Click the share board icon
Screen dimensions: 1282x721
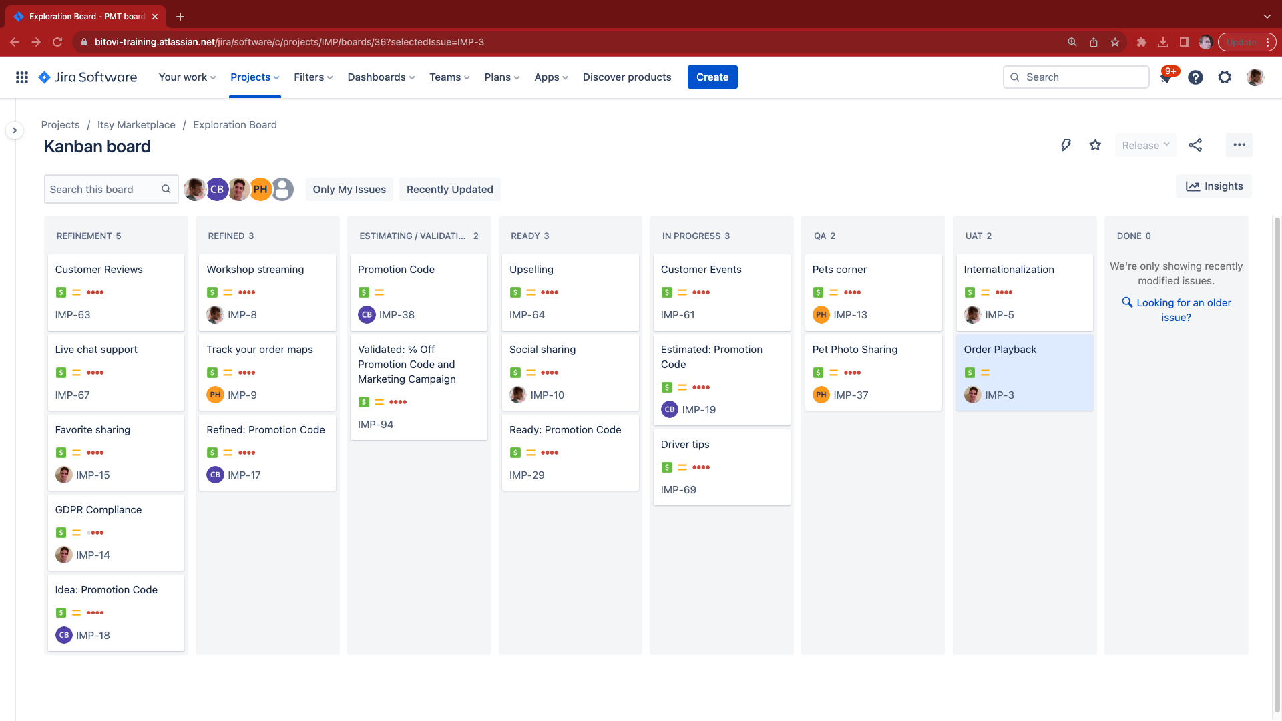[x=1195, y=145]
